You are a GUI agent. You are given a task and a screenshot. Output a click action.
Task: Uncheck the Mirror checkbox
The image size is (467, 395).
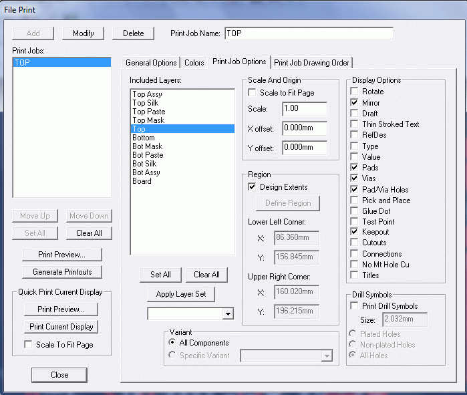[354, 103]
